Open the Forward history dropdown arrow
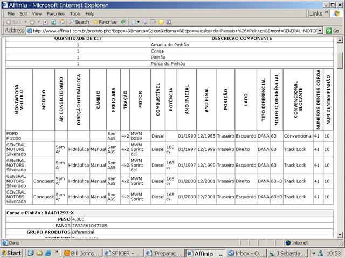 [x=39, y=22]
